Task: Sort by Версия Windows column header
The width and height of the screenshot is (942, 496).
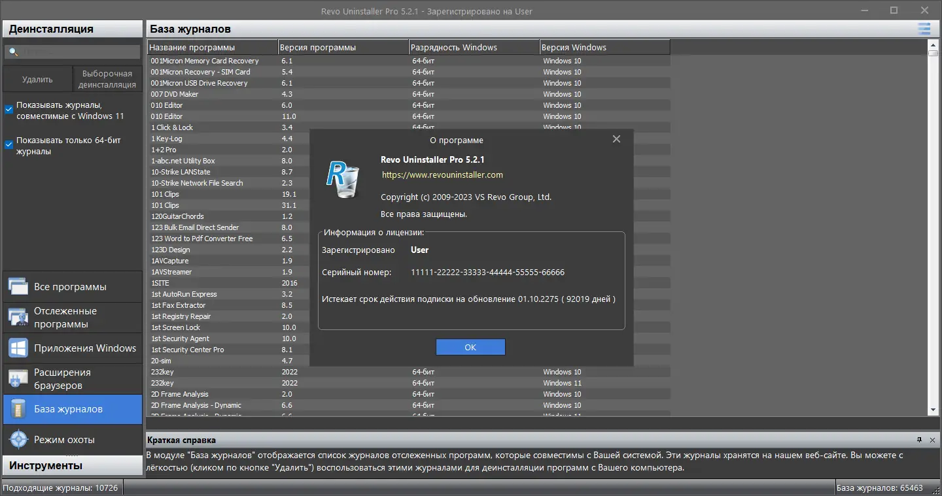Action: tap(605, 47)
